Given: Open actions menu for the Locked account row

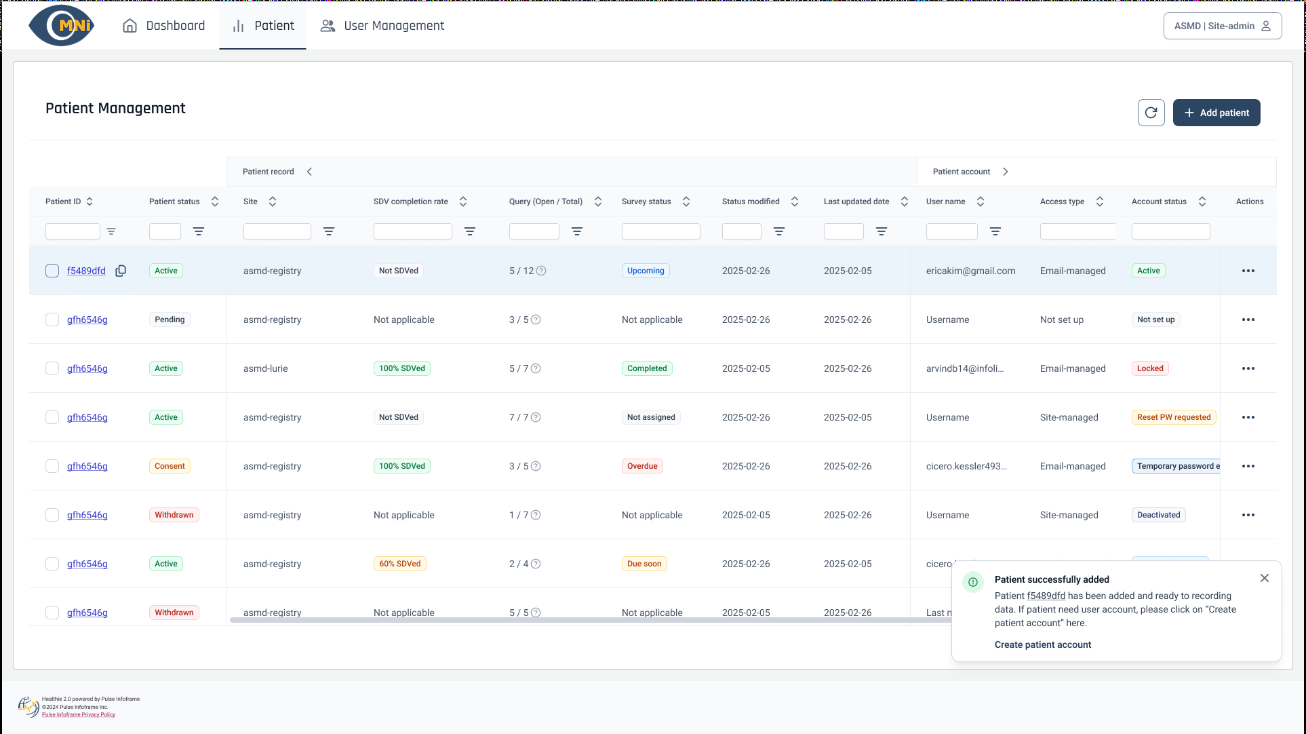Looking at the screenshot, I should pyautogui.click(x=1248, y=368).
